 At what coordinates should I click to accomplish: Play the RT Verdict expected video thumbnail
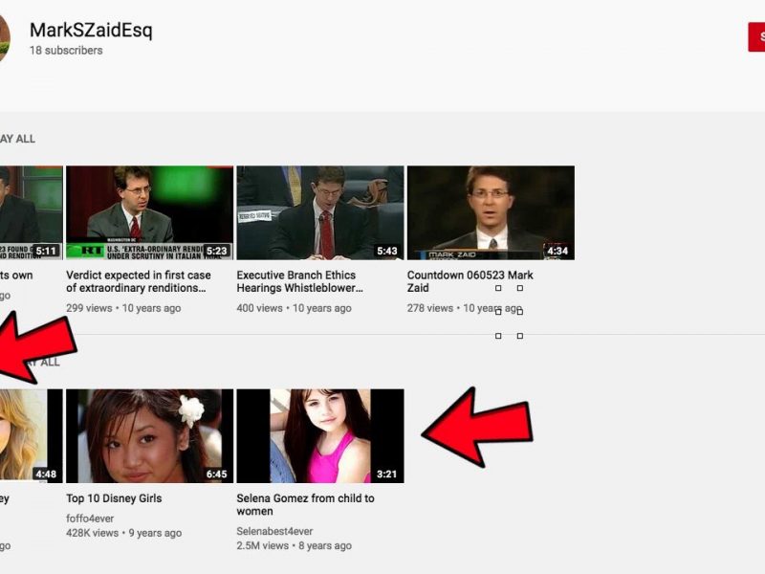pyautogui.click(x=149, y=212)
